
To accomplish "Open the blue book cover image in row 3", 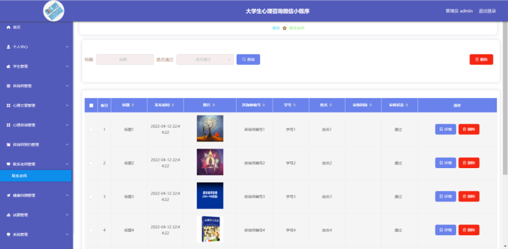I will [210, 195].
